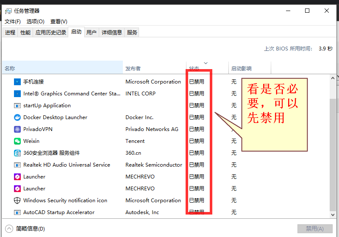The width and height of the screenshot is (339, 237).
Task: Select AutoCAD Startup Accelerator row name
Action: tap(59, 212)
